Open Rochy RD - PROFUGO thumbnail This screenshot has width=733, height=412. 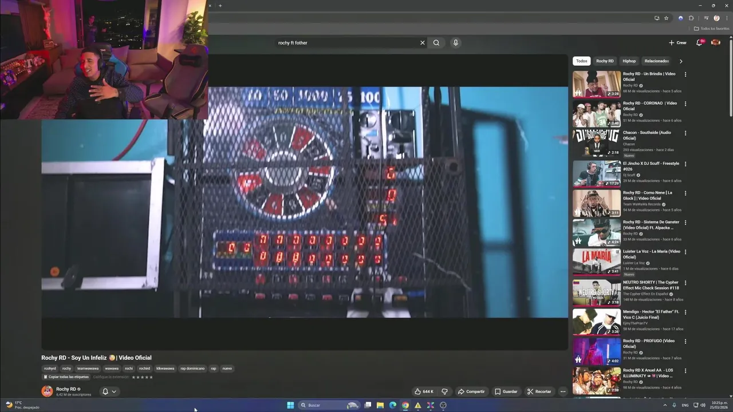click(597, 351)
